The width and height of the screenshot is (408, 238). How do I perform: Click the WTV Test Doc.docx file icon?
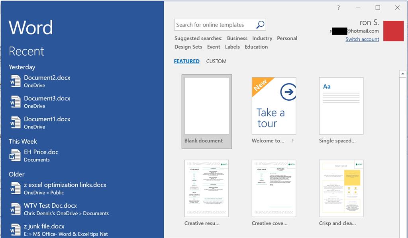pos(16,209)
